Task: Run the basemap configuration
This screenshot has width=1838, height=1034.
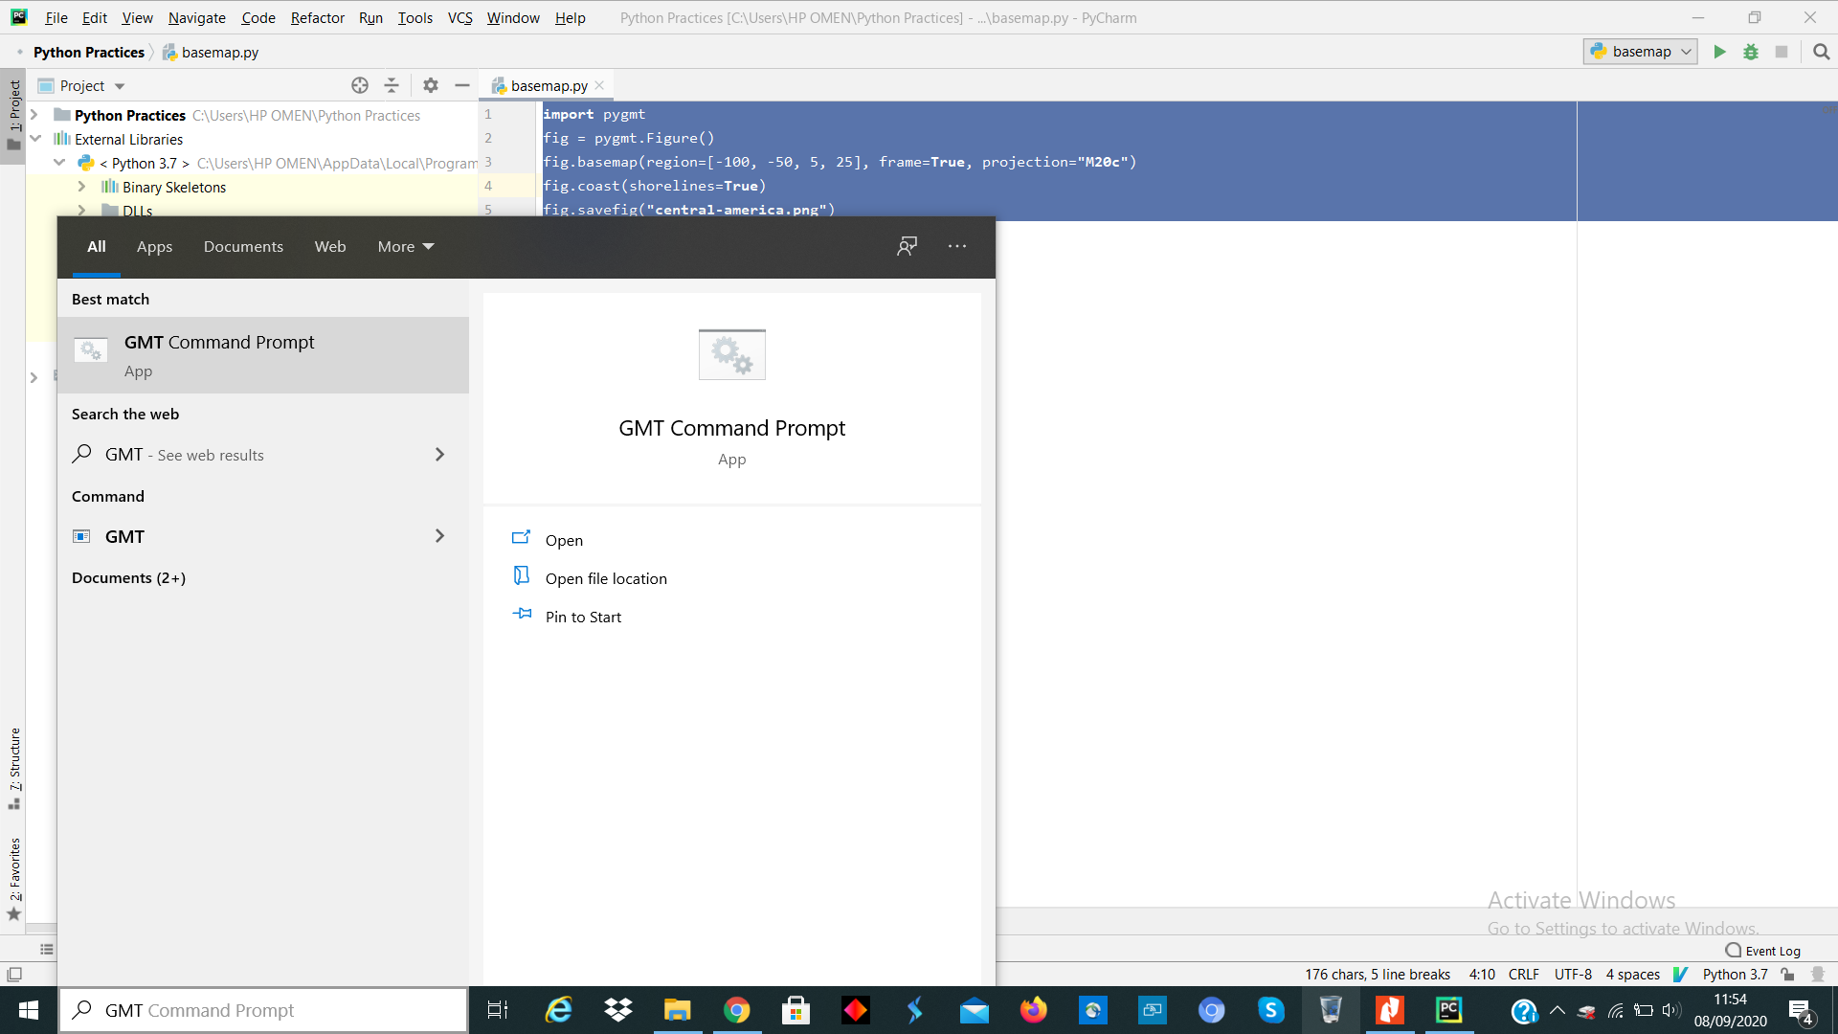Action: click(x=1719, y=52)
